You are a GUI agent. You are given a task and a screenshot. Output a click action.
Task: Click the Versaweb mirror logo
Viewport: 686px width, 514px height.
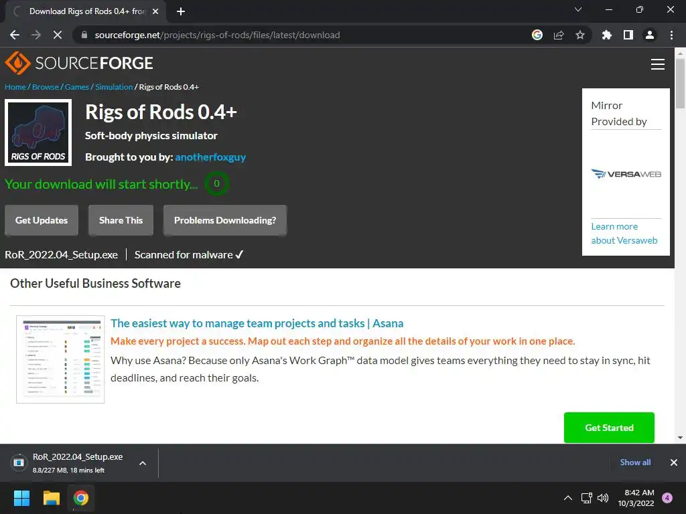(626, 174)
